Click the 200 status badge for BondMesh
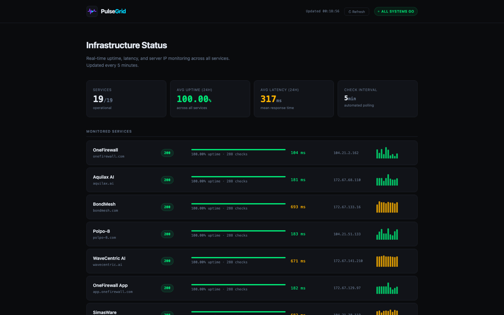This screenshot has width=504, height=315. (167, 207)
